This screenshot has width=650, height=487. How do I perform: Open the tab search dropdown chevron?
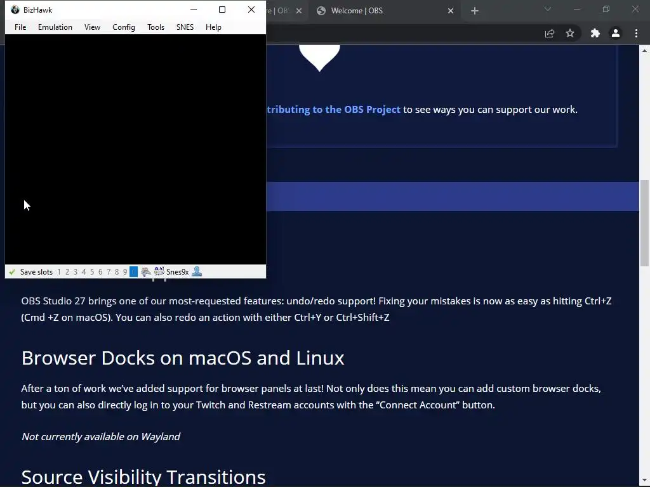pyautogui.click(x=548, y=9)
